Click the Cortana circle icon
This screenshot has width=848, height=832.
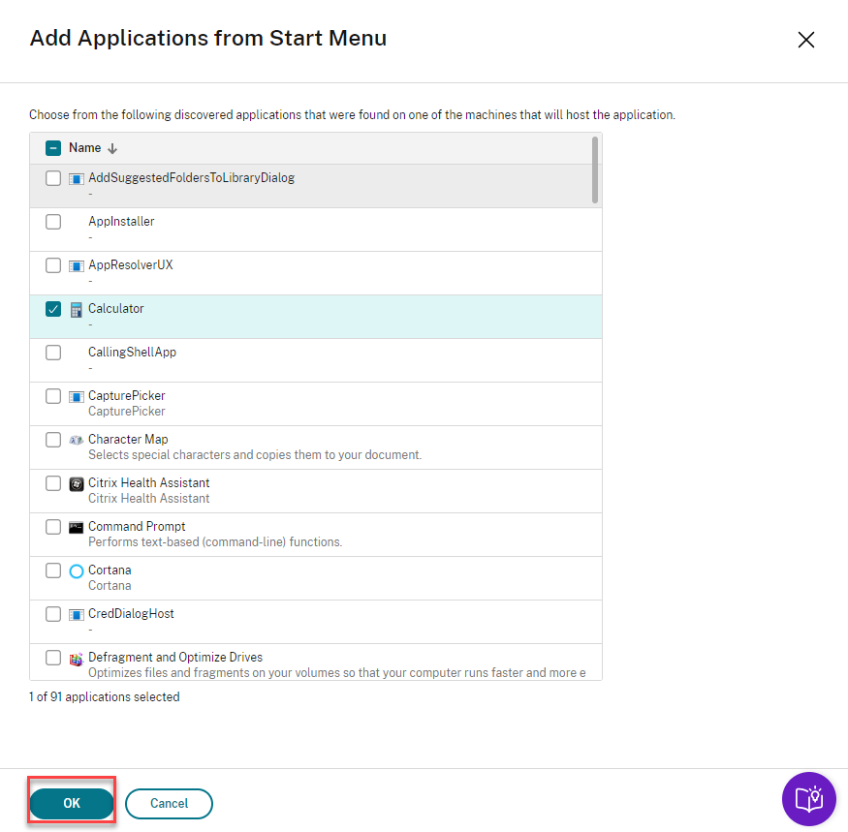click(x=77, y=571)
